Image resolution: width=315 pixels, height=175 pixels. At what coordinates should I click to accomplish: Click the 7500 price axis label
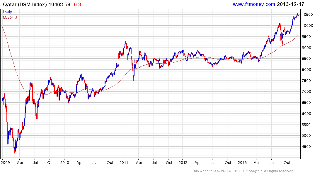[307, 80]
